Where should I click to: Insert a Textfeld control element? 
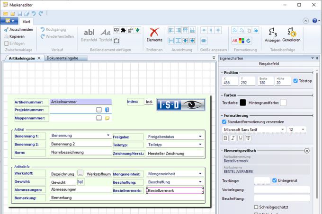pyautogui.click(x=105, y=34)
